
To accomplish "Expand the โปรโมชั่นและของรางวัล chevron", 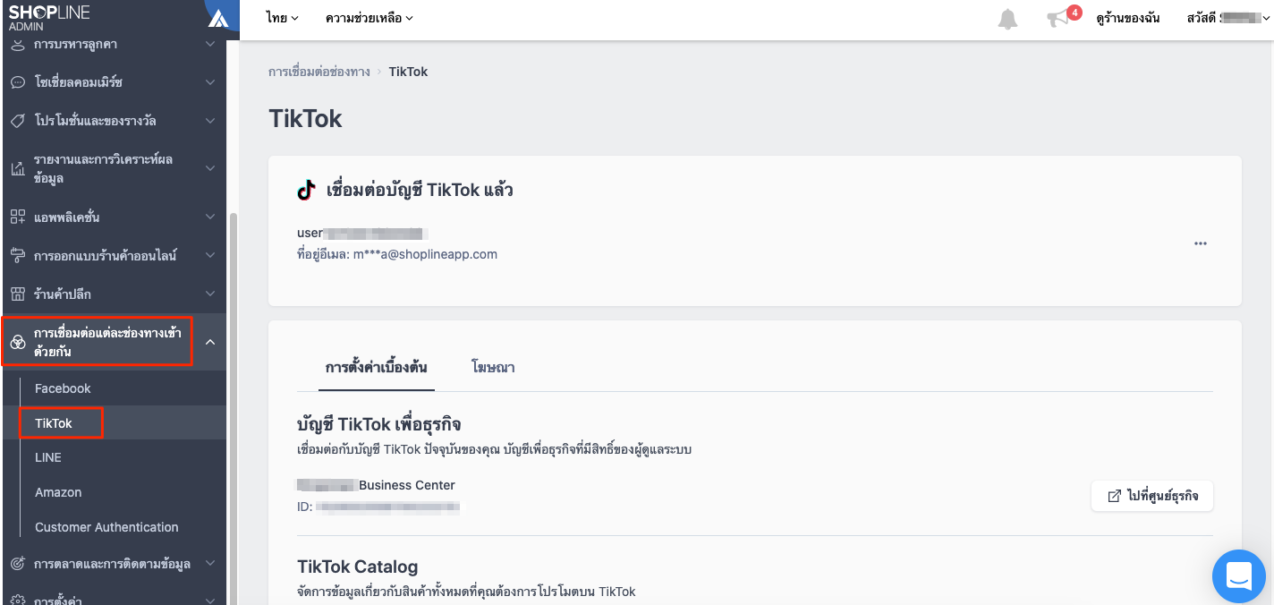I will click(x=210, y=121).
